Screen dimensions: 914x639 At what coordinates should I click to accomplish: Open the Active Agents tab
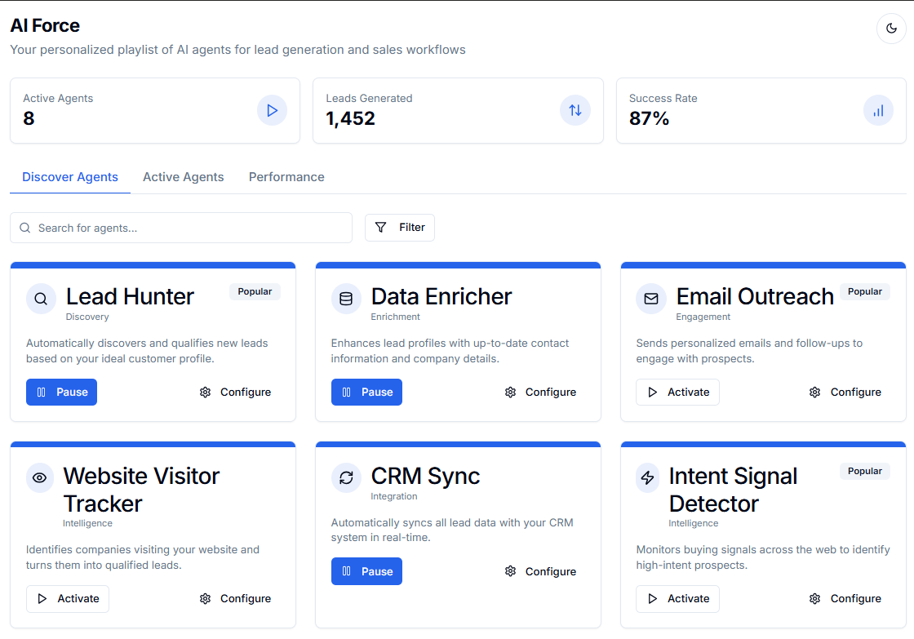(x=183, y=176)
